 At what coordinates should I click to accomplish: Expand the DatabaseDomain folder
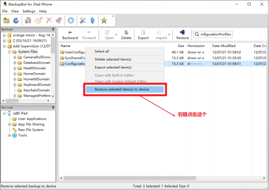15,63
